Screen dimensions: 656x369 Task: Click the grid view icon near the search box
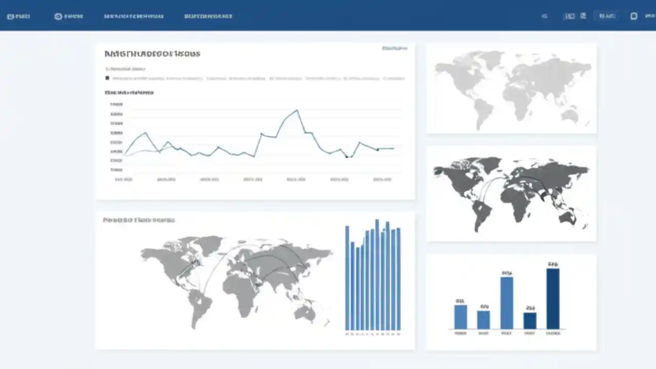(570, 16)
